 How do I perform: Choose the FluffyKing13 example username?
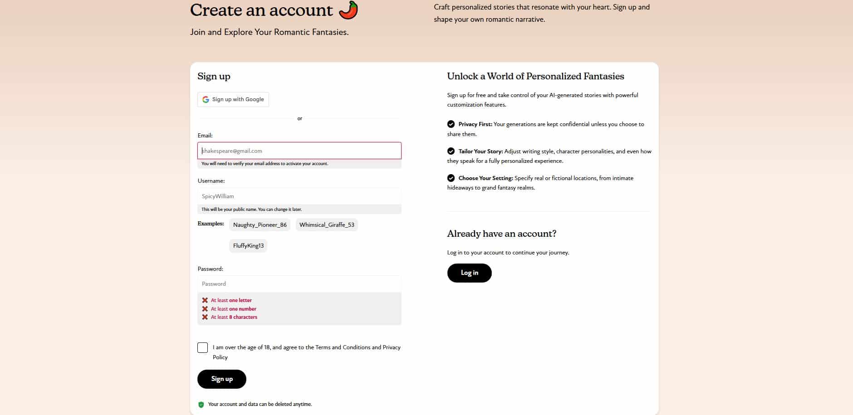(248, 246)
